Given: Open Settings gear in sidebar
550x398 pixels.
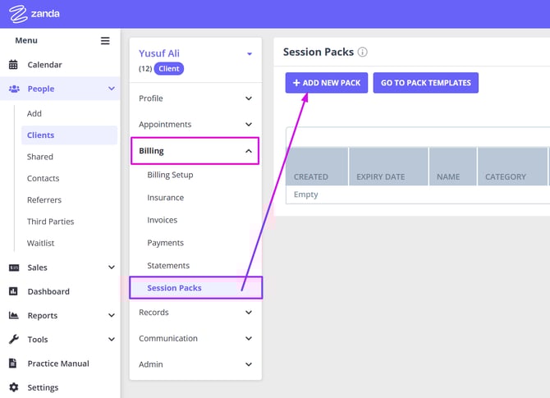Looking at the screenshot, I should [x=13, y=387].
